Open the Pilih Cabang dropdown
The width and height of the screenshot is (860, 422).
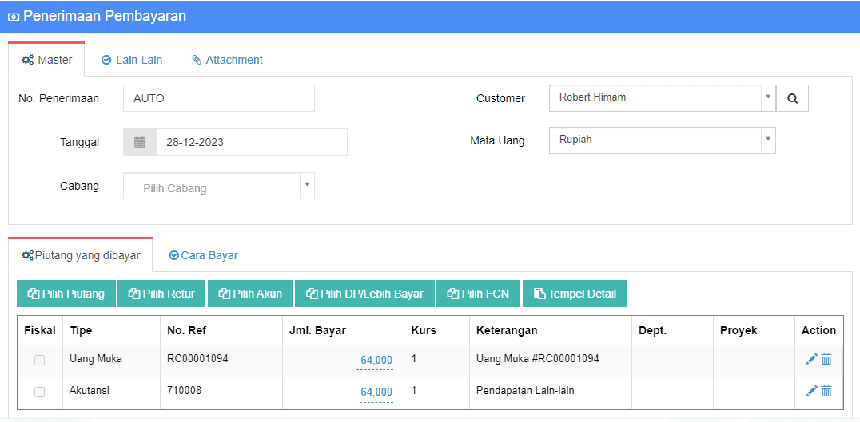click(218, 187)
